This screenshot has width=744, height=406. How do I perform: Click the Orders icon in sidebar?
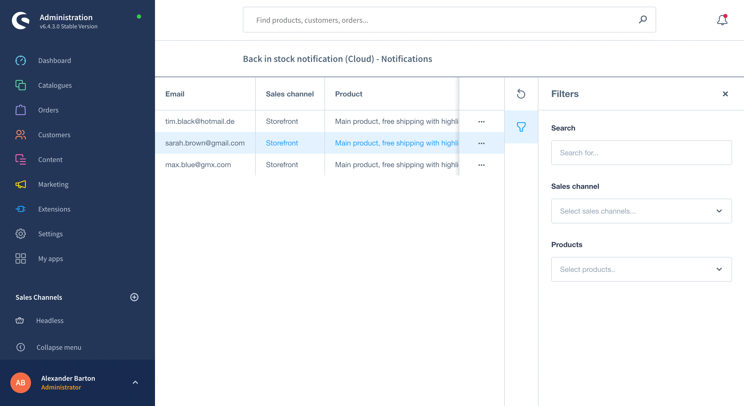(x=20, y=110)
